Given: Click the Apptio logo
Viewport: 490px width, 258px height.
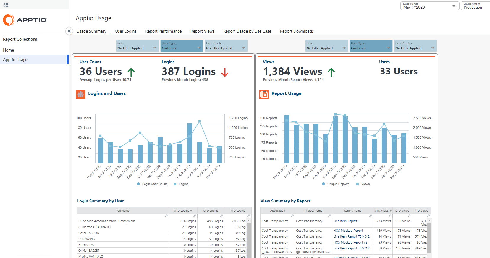Looking at the screenshot, I should [25, 20].
